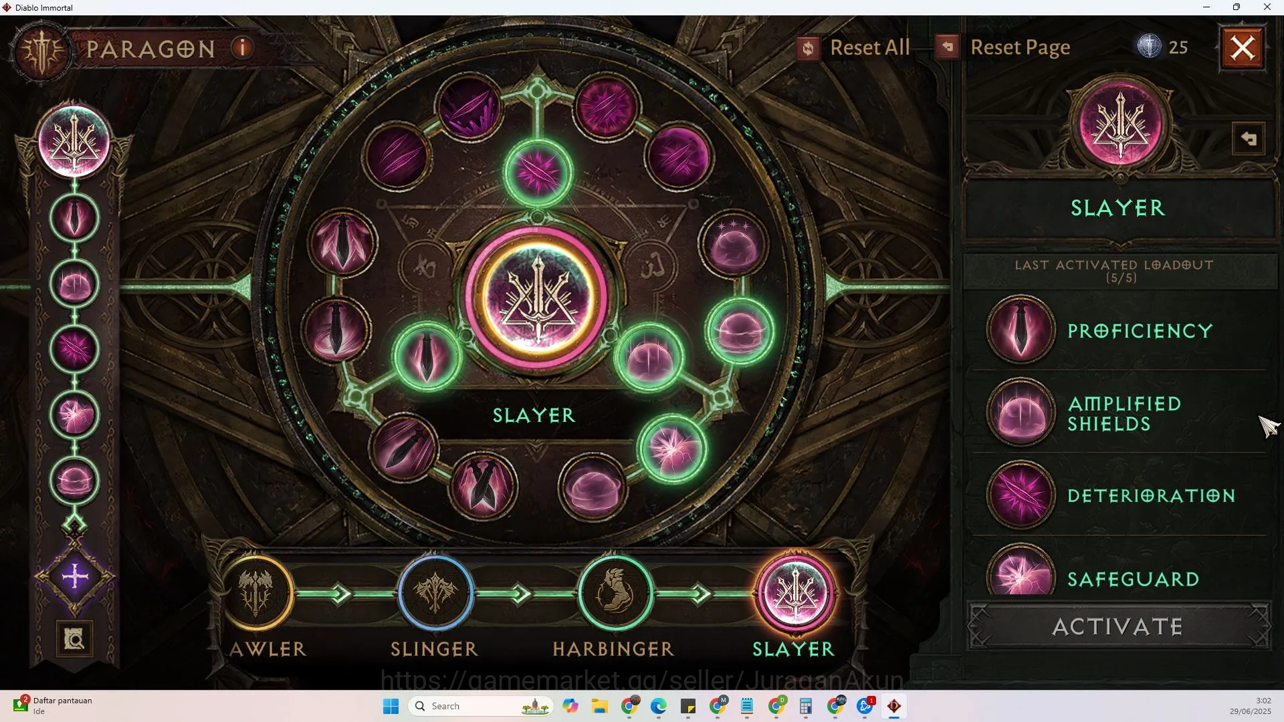Open Microsoft Edge from the taskbar

659,706
